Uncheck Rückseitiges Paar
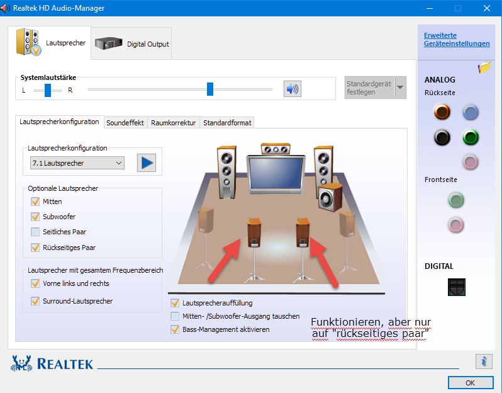 tap(35, 248)
